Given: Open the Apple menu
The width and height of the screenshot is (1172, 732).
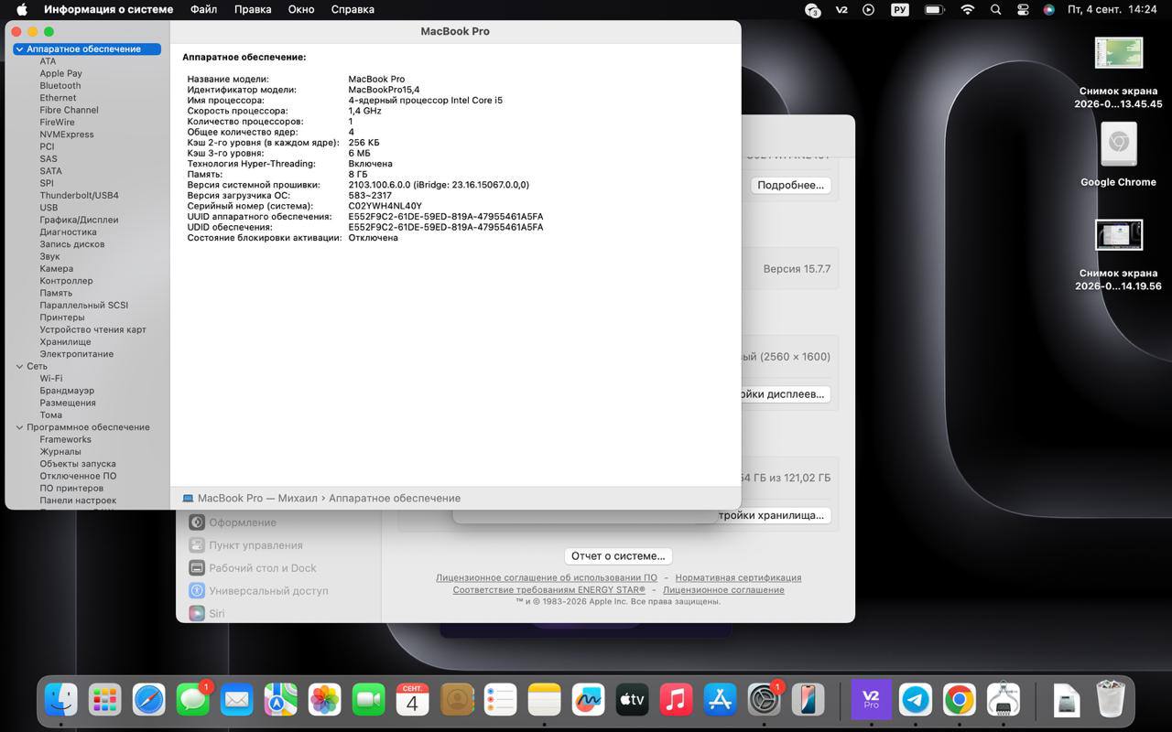Looking at the screenshot, I should (x=21, y=9).
